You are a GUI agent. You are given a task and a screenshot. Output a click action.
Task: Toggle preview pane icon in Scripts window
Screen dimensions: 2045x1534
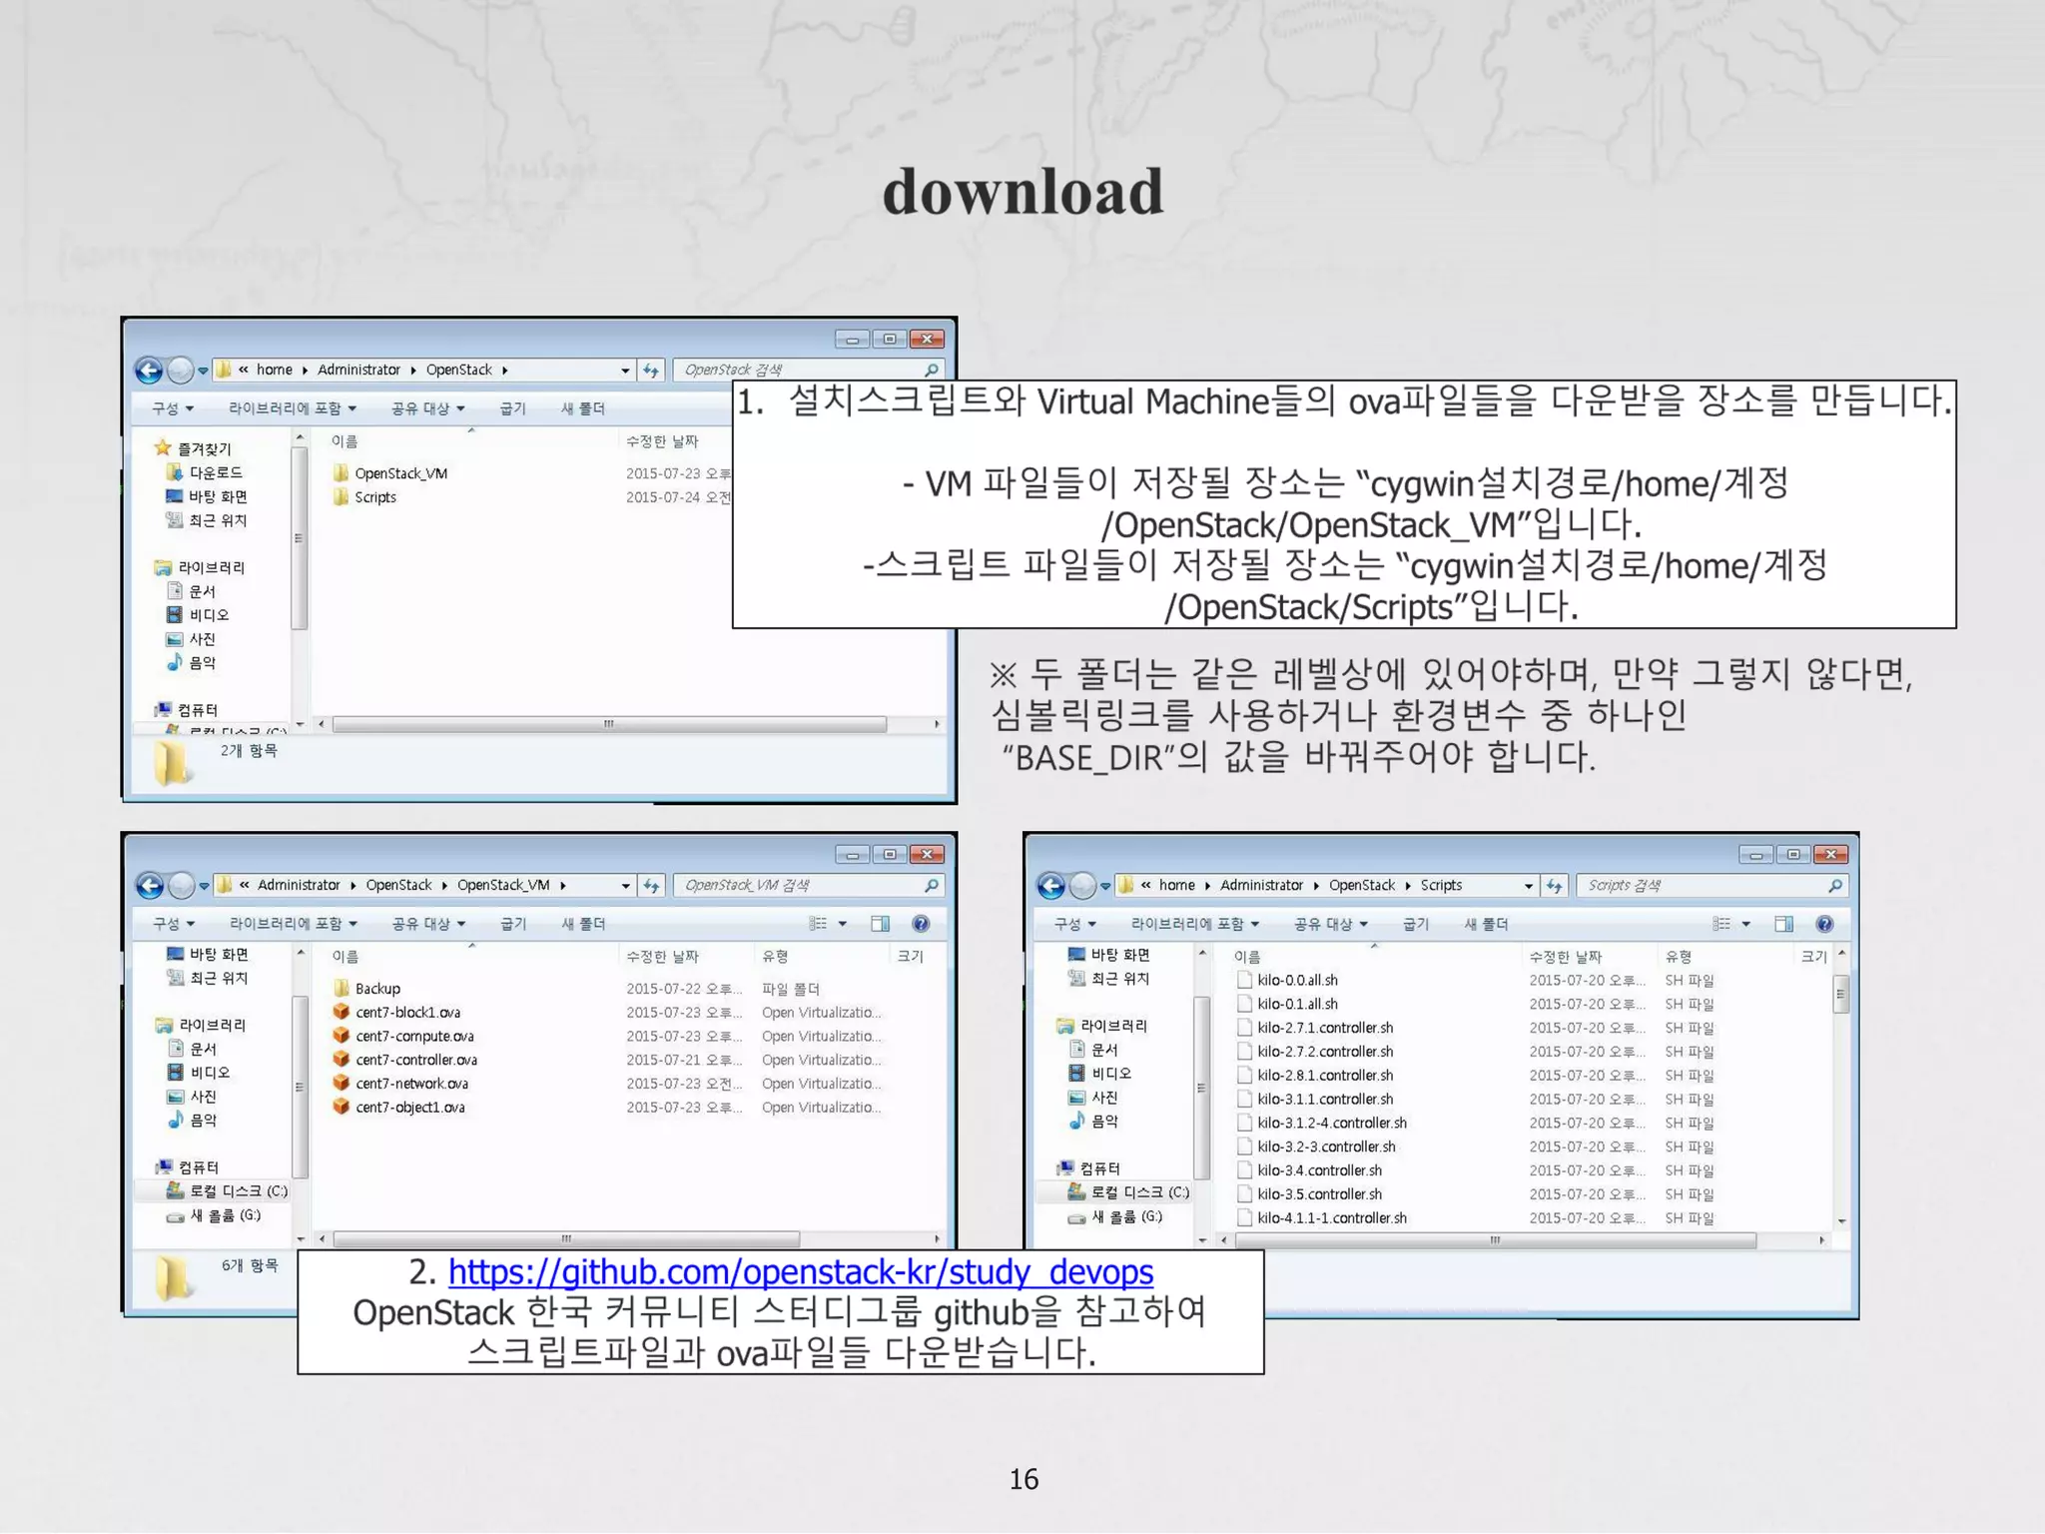[1783, 925]
